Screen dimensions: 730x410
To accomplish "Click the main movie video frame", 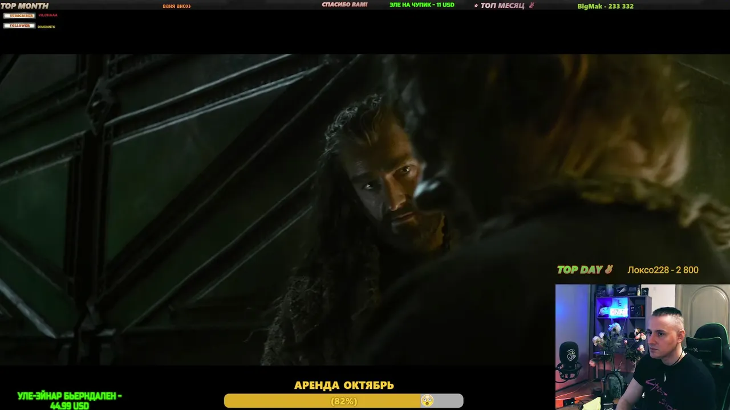I will 365,210.
